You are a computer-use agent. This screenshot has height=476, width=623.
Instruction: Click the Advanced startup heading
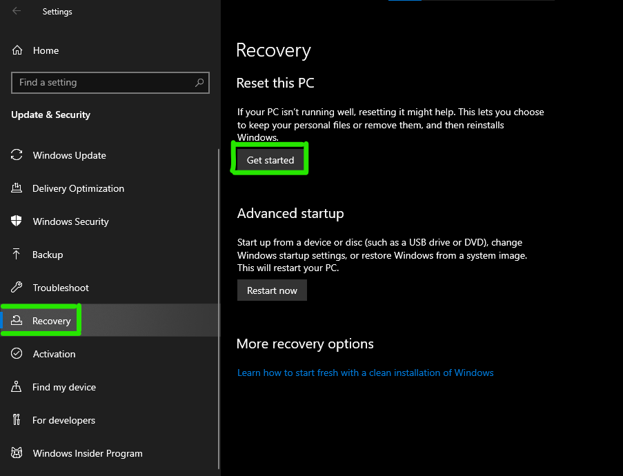(290, 213)
